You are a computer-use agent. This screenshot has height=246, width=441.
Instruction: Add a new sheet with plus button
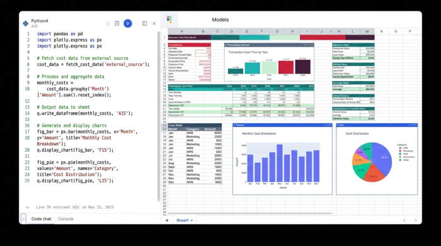[167, 220]
